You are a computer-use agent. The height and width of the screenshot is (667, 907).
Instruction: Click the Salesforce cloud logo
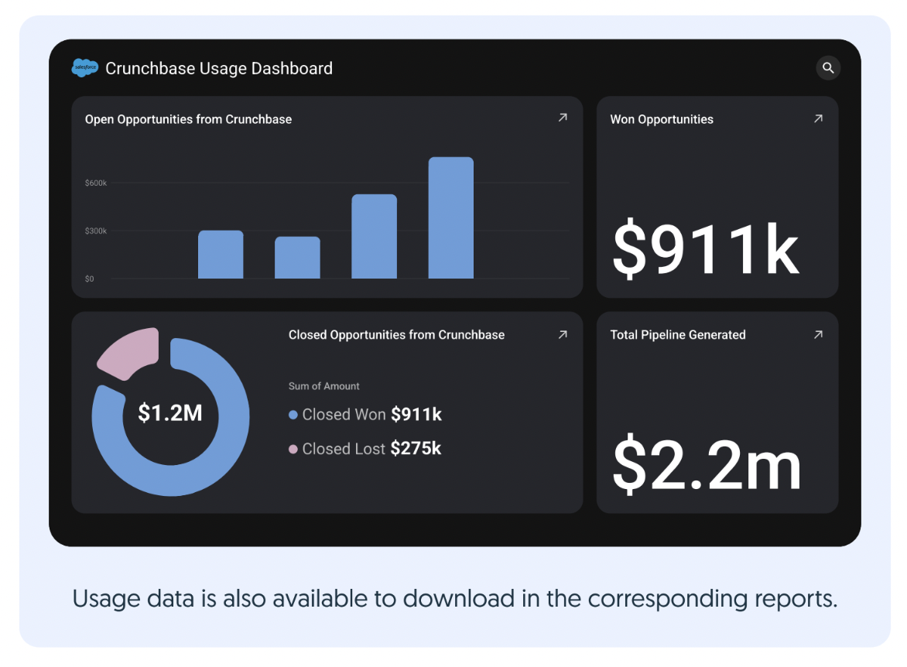(x=84, y=67)
